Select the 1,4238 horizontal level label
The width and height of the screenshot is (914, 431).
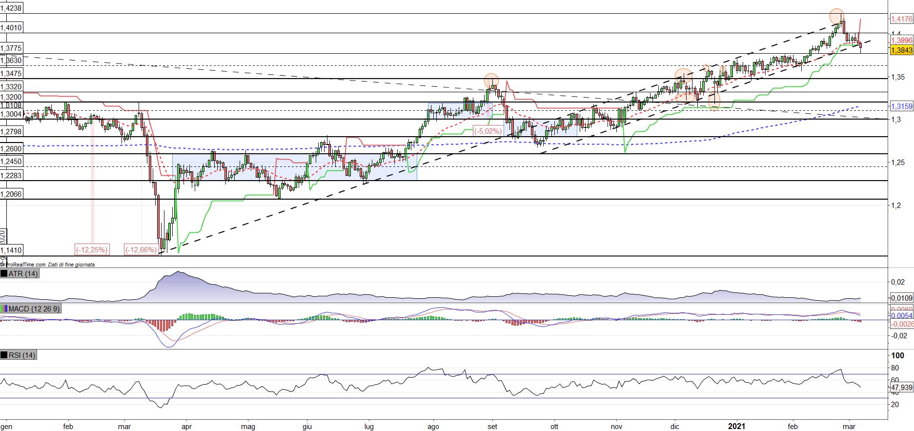coord(11,8)
